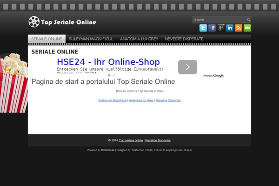Click the ad's next arrow button
Viewport: 279px width, 186px height.
pos(187,67)
